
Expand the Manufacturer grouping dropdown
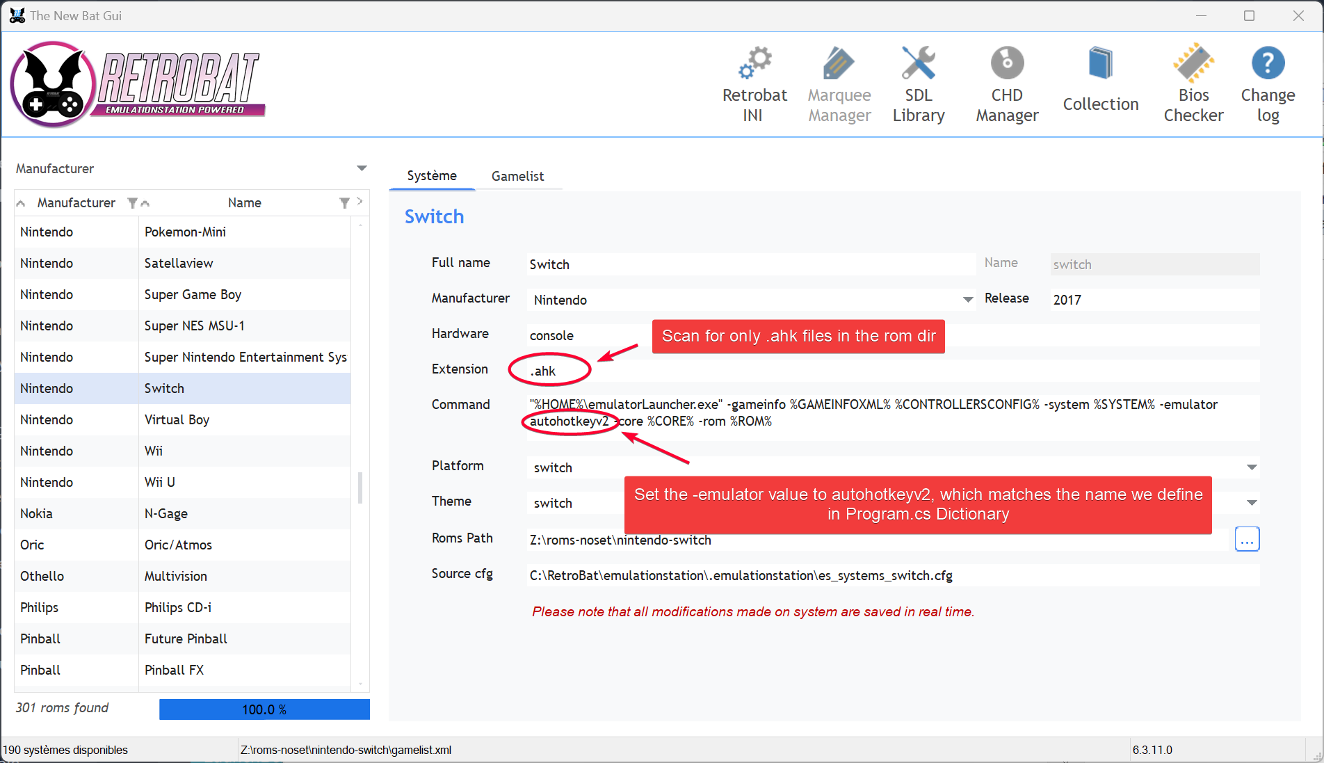click(362, 168)
